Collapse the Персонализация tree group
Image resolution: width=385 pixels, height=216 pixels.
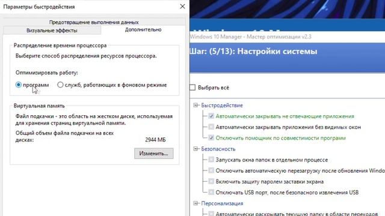[196, 203]
